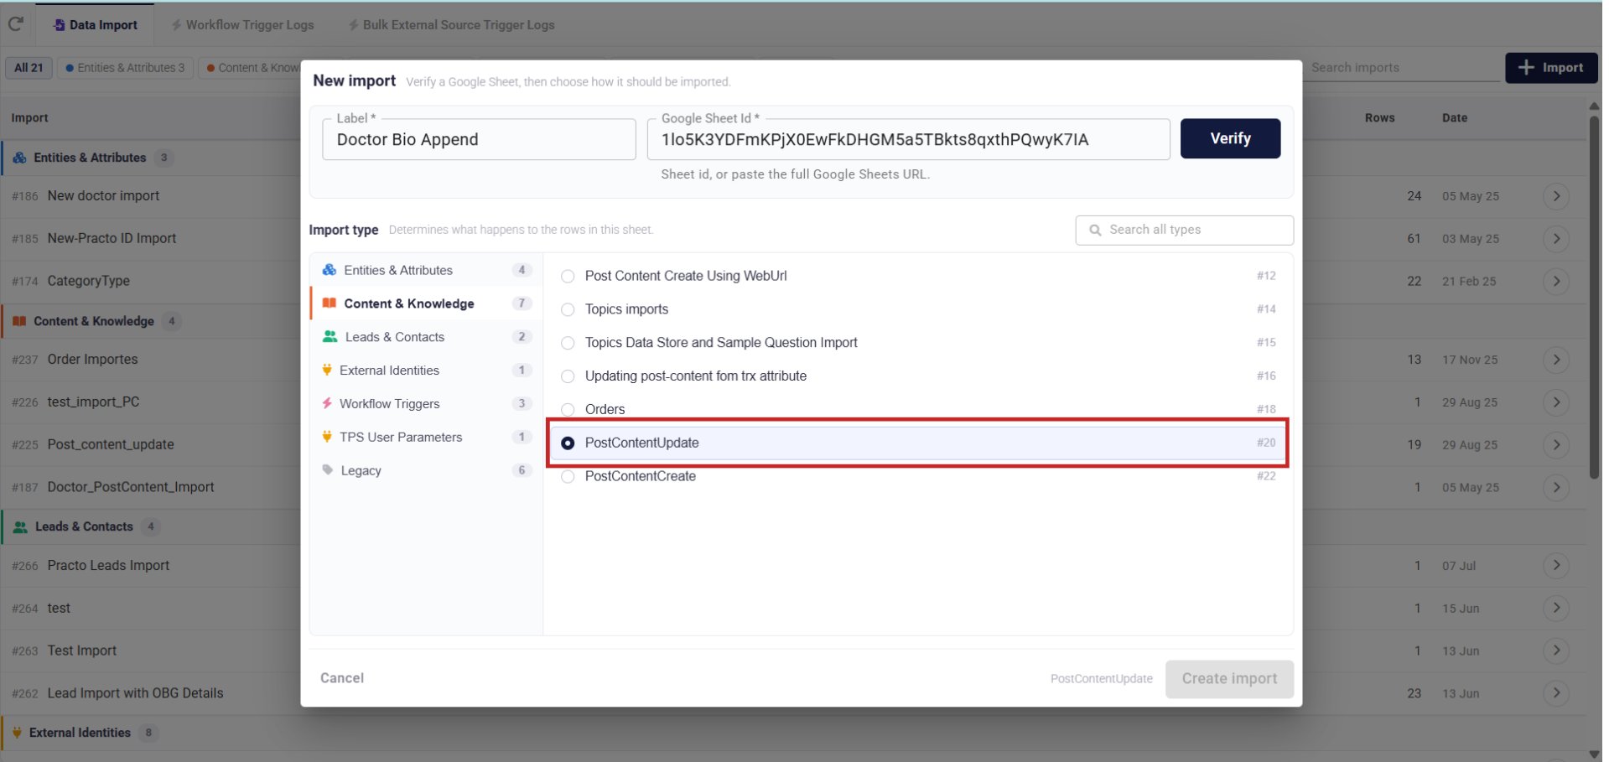Viewport: 1609px width, 762px height.
Task: Click the magnifier icon in Search all types
Action: pyautogui.click(x=1095, y=230)
